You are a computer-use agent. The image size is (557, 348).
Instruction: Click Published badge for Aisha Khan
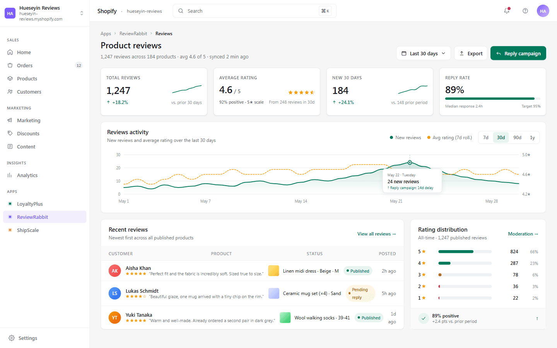pos(358,271)
